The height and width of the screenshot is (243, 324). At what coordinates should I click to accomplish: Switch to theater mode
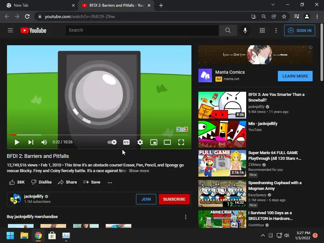pyautogui.click(x=167, y=142)
